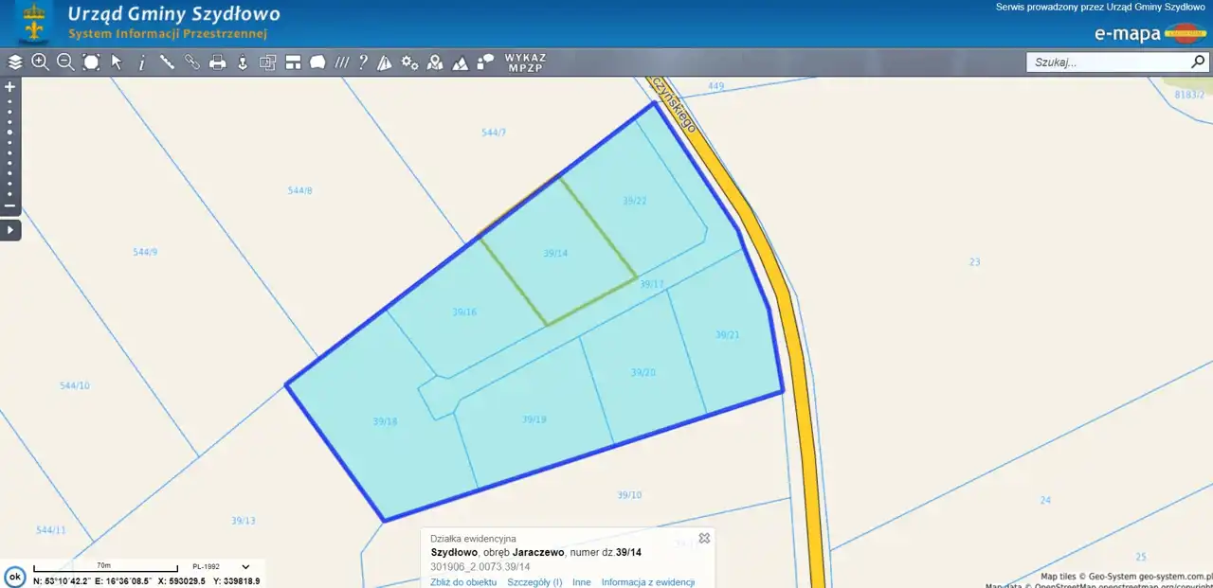Choose the measure distance tool
Viewport: 1213px width, 588px height.
pyautogui.click(x=167, y=62)
